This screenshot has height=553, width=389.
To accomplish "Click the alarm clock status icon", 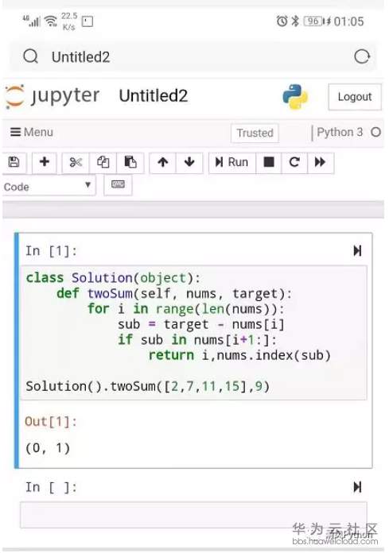I will pyautogui.click(x=282, y=21).
